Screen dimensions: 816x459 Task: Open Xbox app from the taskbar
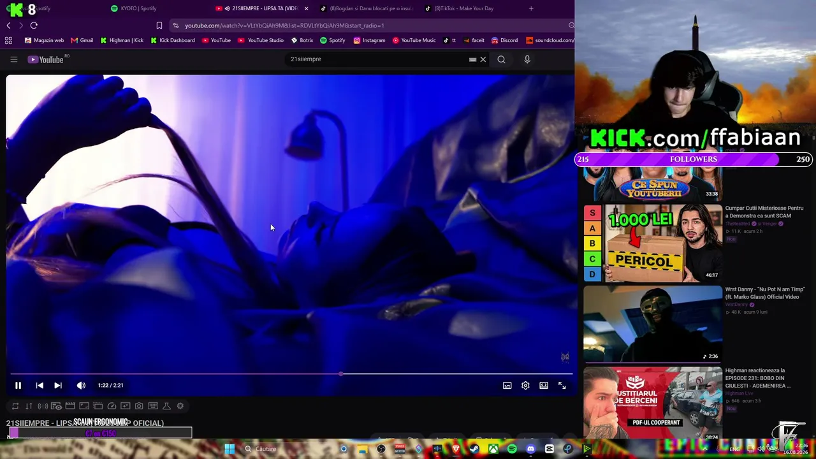click(493, 449)
